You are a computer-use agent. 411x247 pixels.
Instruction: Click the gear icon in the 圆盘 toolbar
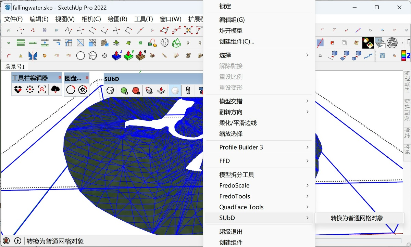(83, 90)
